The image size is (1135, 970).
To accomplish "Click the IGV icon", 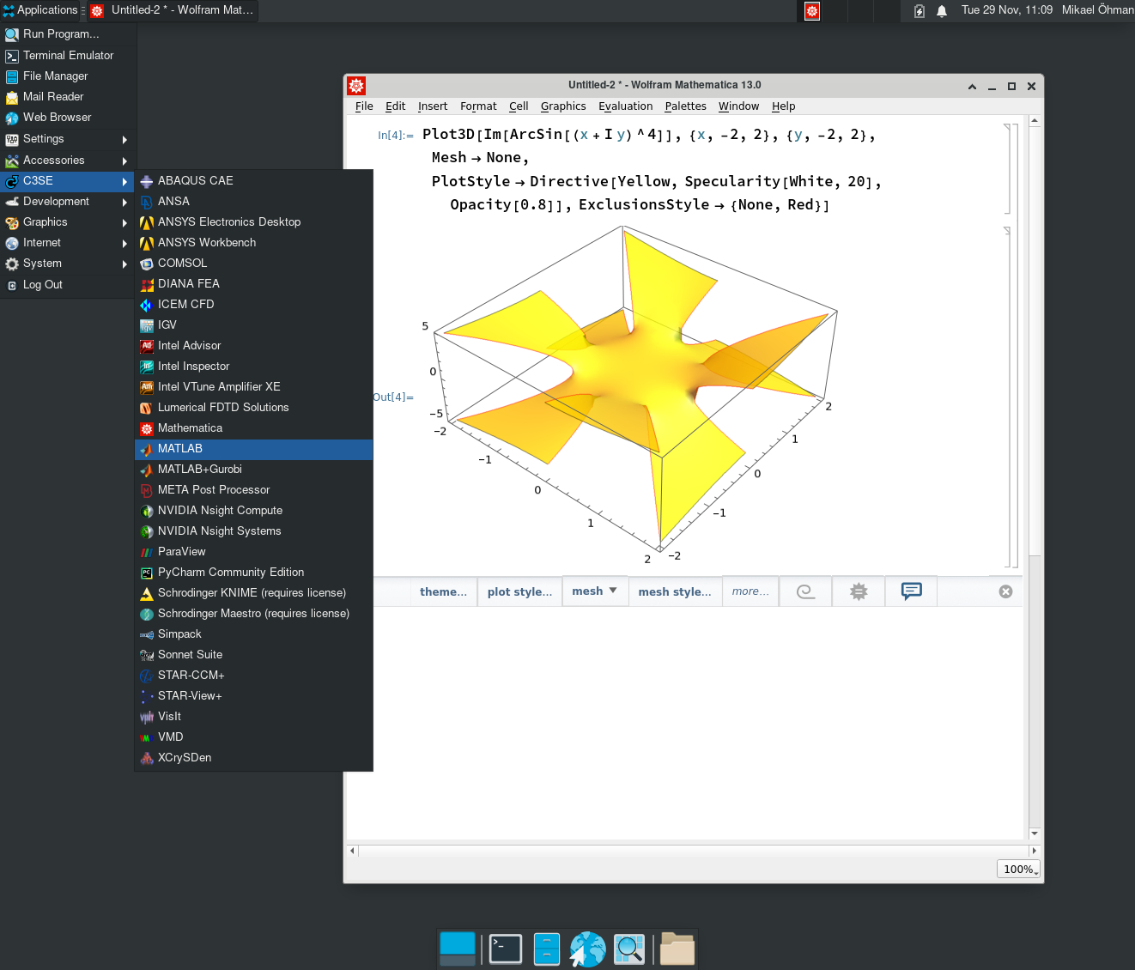I will tap(147, 325).
